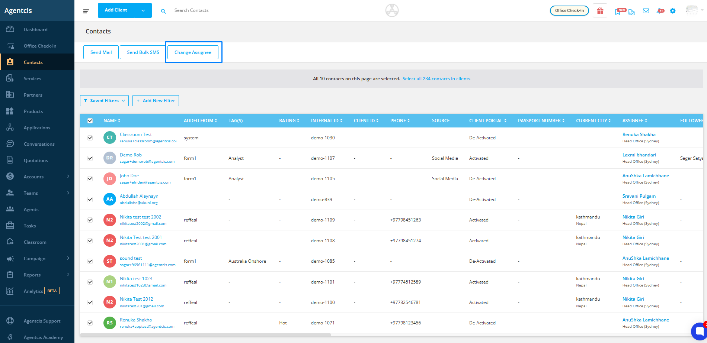This screenshot has width=707, height=343.
Task: Uncheck the Nikita test test 2002 checkbox
Action: click(x=90, y=220)
